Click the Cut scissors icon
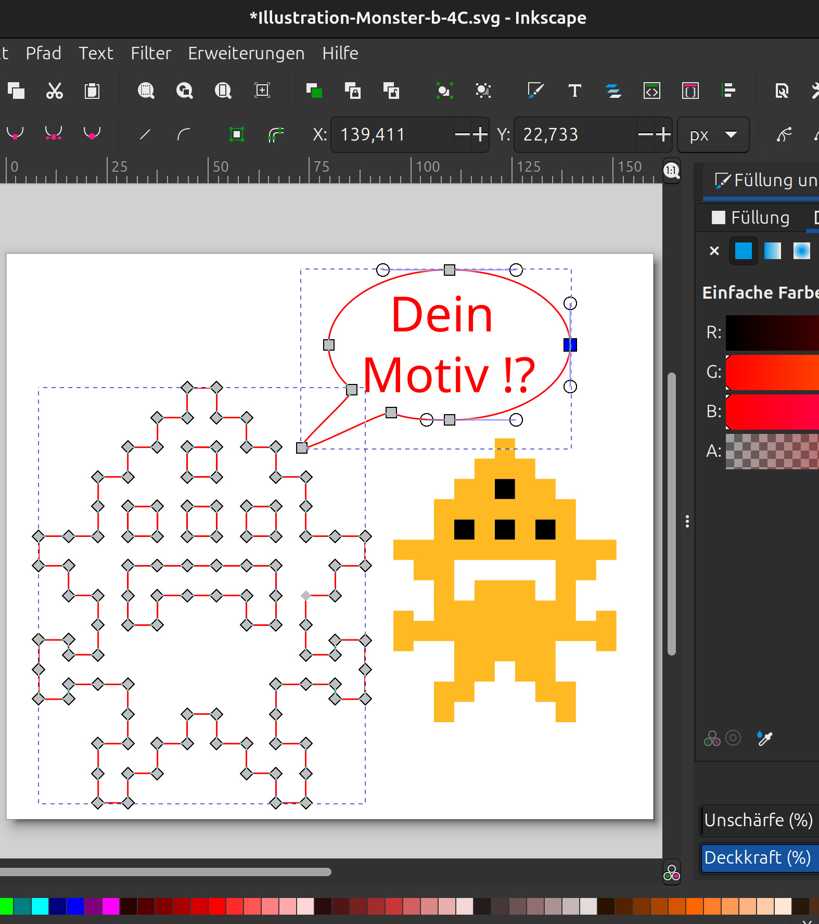This screenshot has width=819, height=924. pos(54,91)
